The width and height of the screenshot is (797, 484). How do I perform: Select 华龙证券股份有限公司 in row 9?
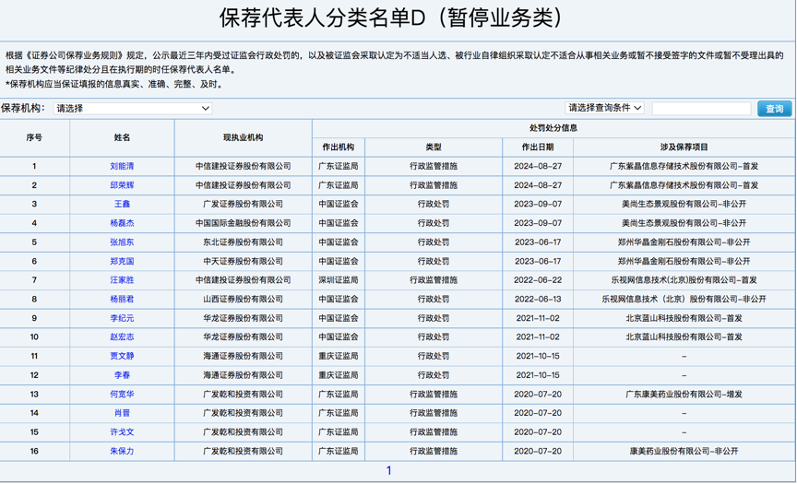click(x=243, y=318)
